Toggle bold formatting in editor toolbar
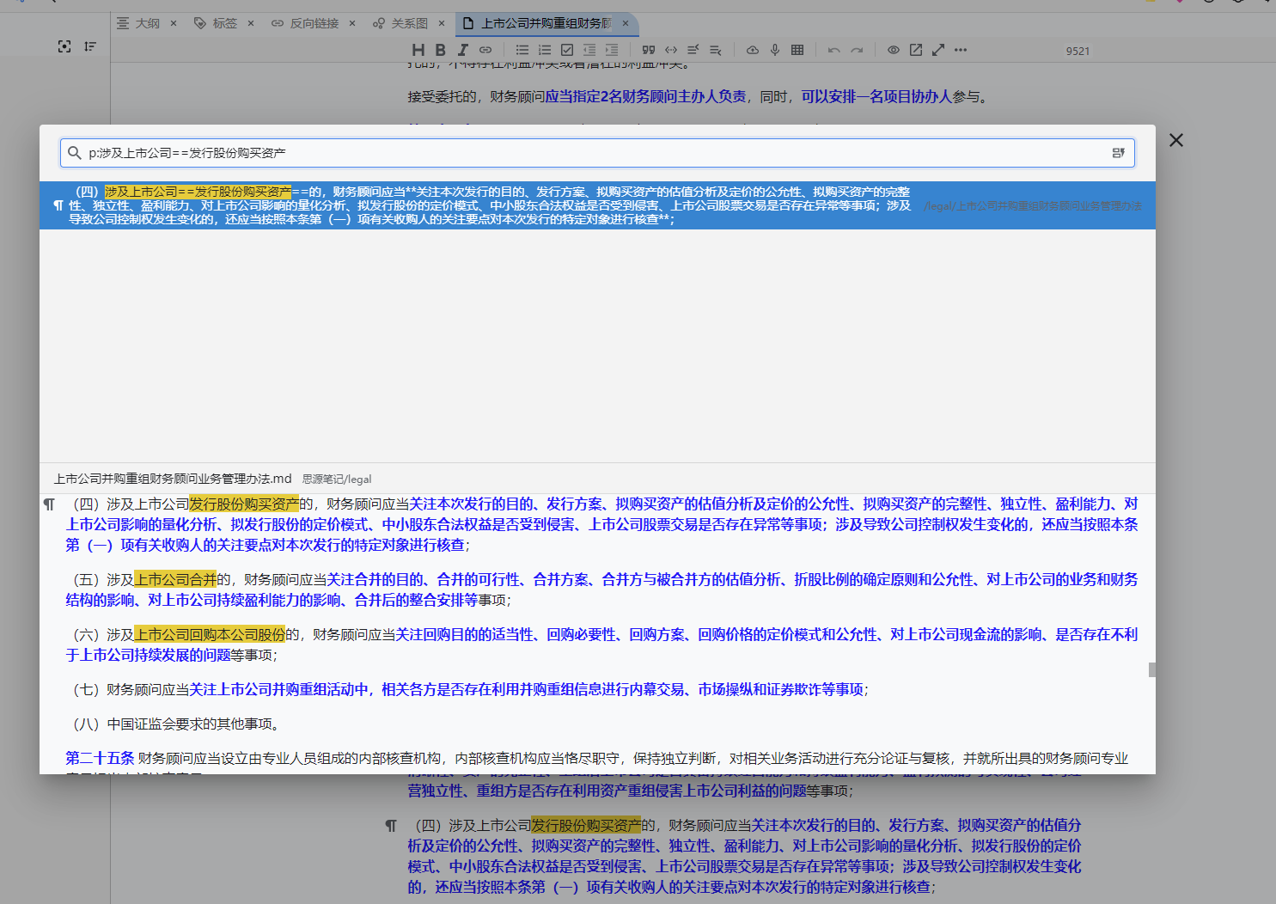The image size is (1276, 904). click(x=440, y=50)
